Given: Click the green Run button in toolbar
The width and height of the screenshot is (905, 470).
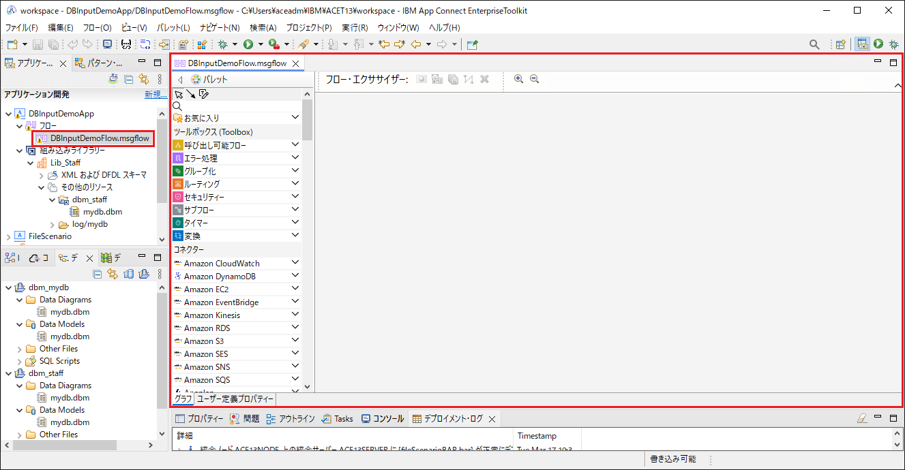Looking at the screenshot, I should coord(248,44).
